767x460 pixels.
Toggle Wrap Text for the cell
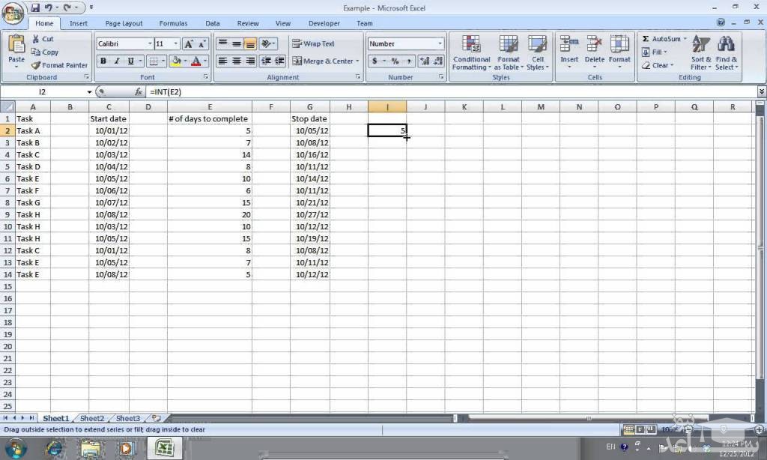click(313, 44)
